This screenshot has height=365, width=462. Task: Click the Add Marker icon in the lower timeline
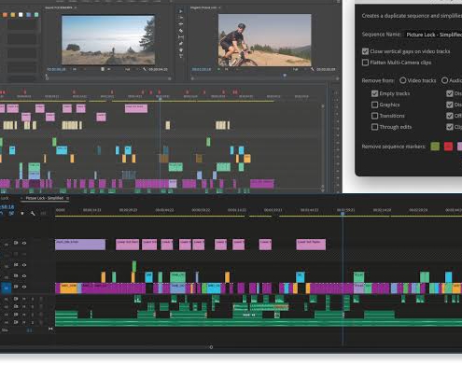(22, 213)
